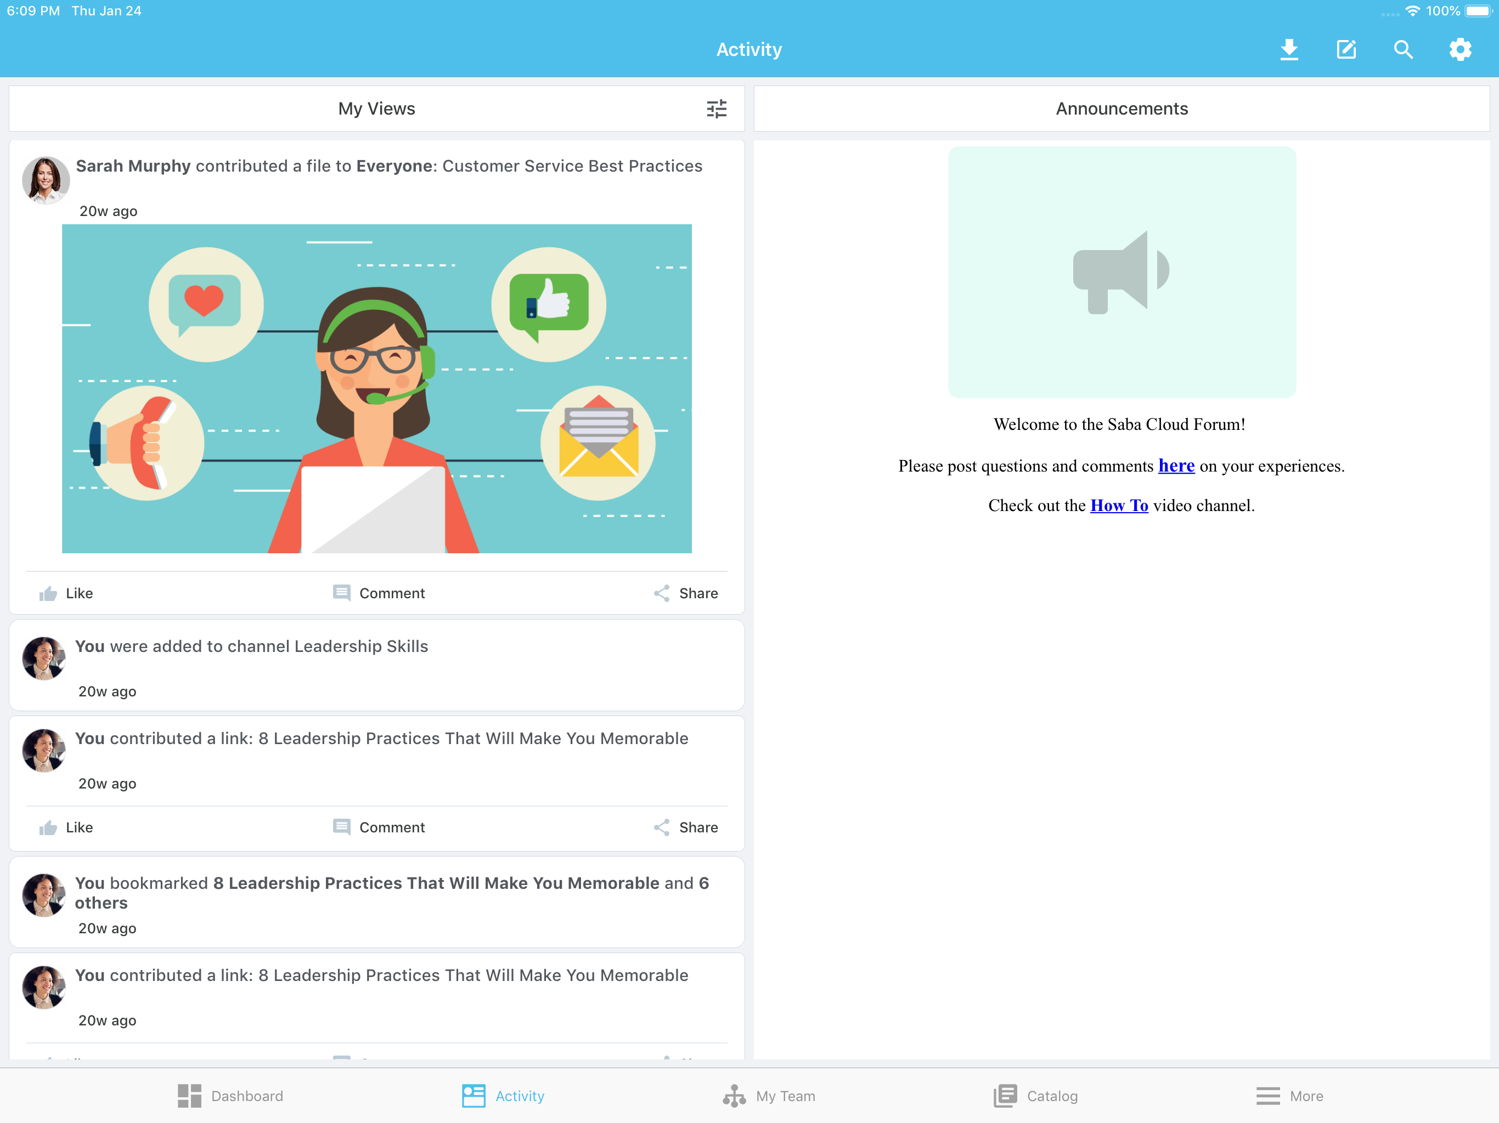1499x1123 pixels.
Task: Open the settings gear icon
Action: pos(1459,49)
